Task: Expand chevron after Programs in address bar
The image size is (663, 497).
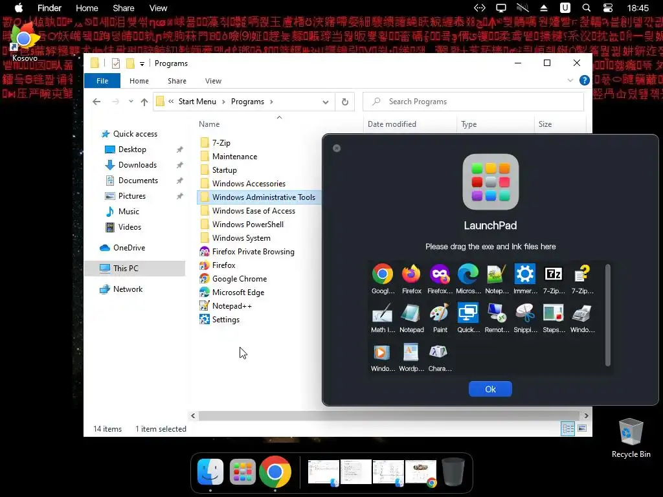Action: point(271,102)
